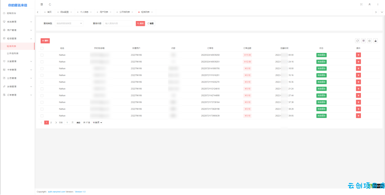Delete the row with order 20220721173738164
The height and width of the screenshot is (195, 385).
(x=358, y=102)
